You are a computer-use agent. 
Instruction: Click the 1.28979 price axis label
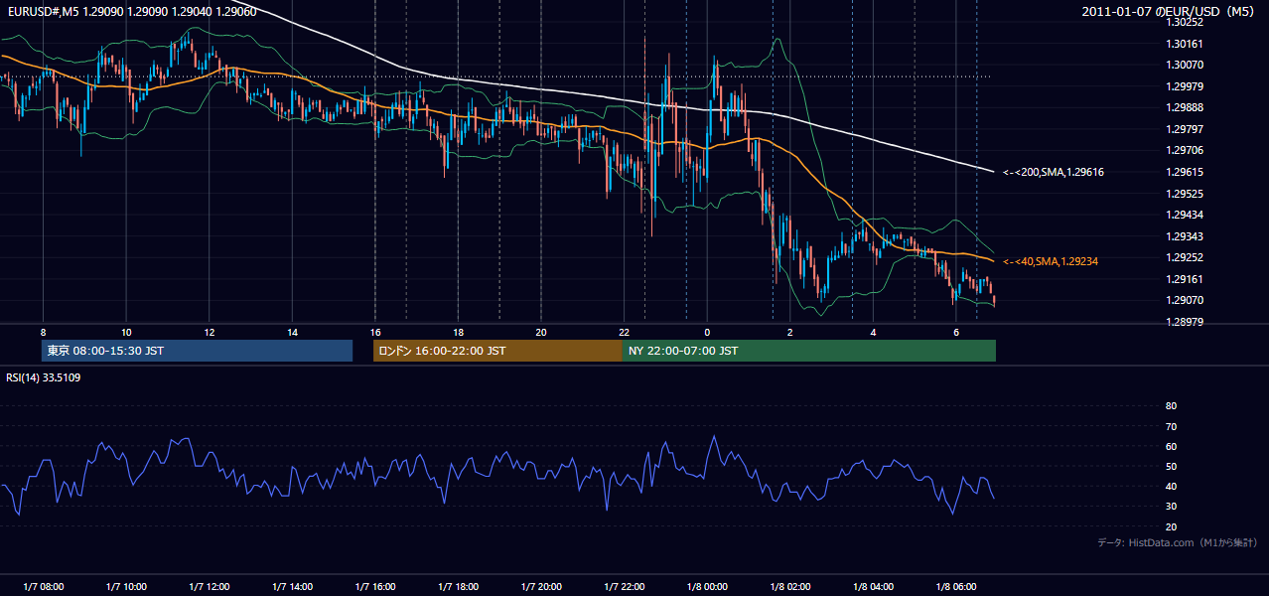point(1185,322)
